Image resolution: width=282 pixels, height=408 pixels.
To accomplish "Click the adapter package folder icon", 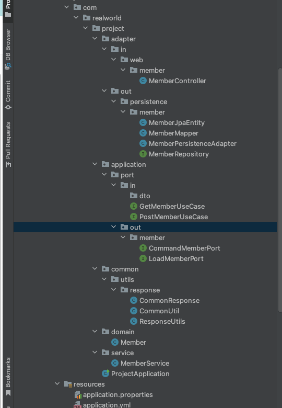I will tap(105, 39).
